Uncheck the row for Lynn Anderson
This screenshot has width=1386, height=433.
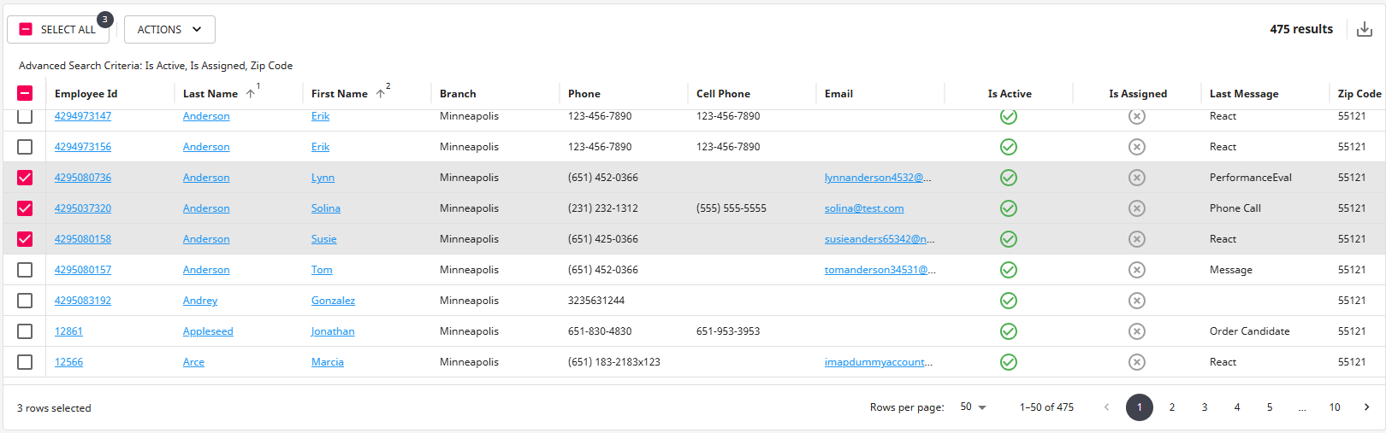(25, 178)
